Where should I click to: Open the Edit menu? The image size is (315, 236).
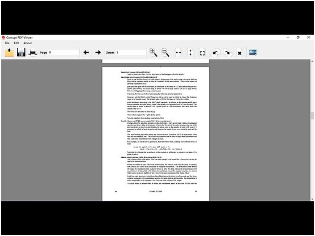(16, 43)
